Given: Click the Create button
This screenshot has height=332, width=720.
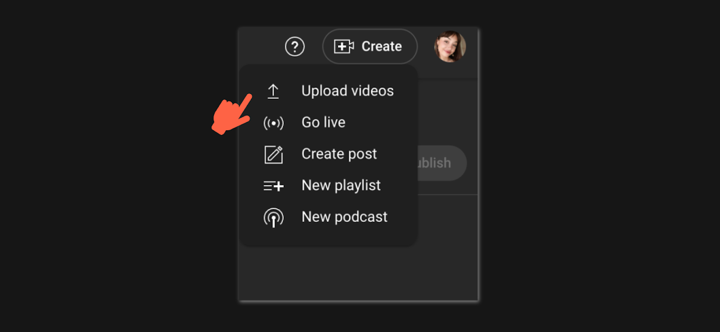Looking at the screenshot, I should pos(370,46).
